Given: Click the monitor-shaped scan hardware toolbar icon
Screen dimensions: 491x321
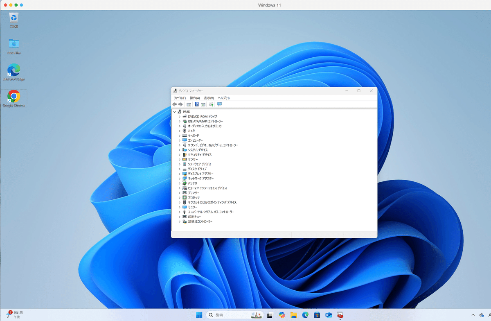Looking at the screenshot, I should [x=220, y=104].
